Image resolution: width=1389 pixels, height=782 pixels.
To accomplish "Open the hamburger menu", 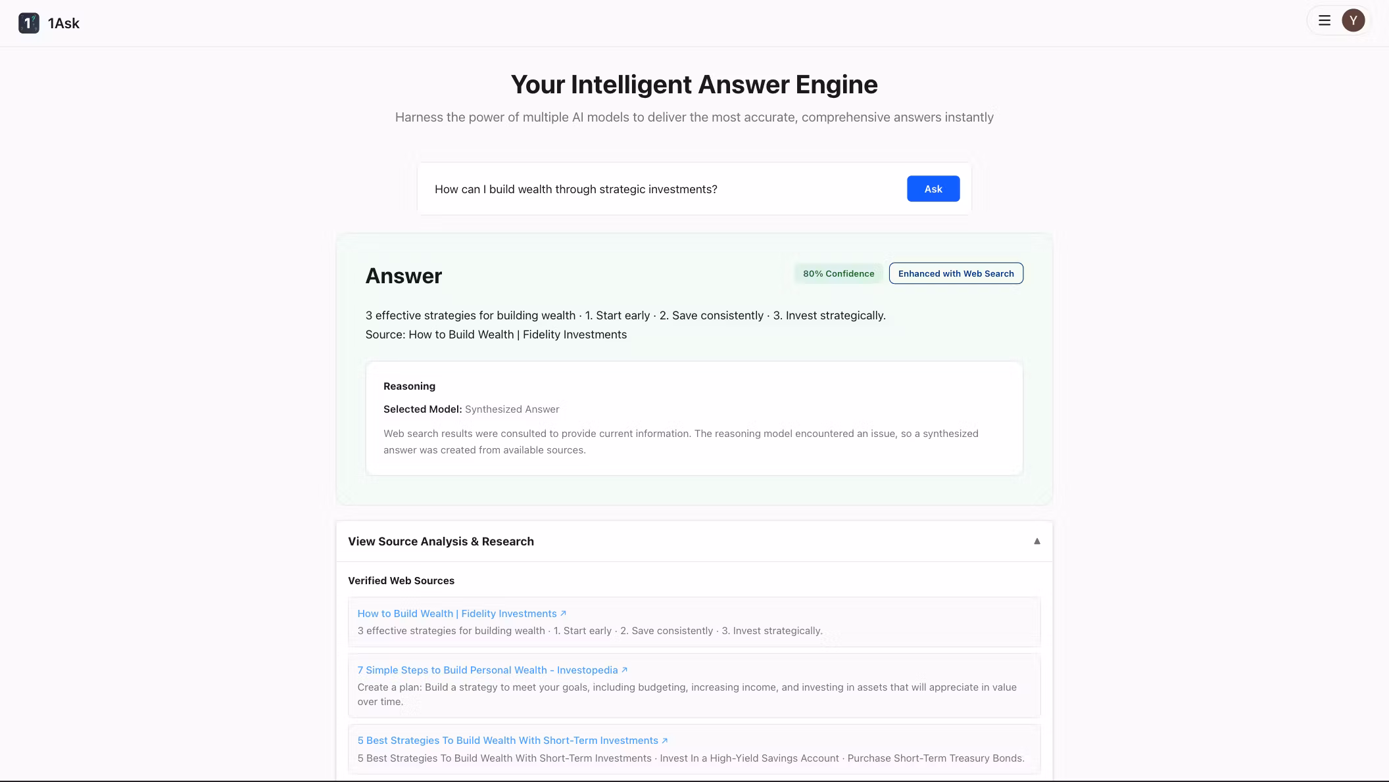I will click(1324, 20).
